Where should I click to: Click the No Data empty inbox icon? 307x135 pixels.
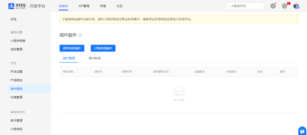click(179, 91)
